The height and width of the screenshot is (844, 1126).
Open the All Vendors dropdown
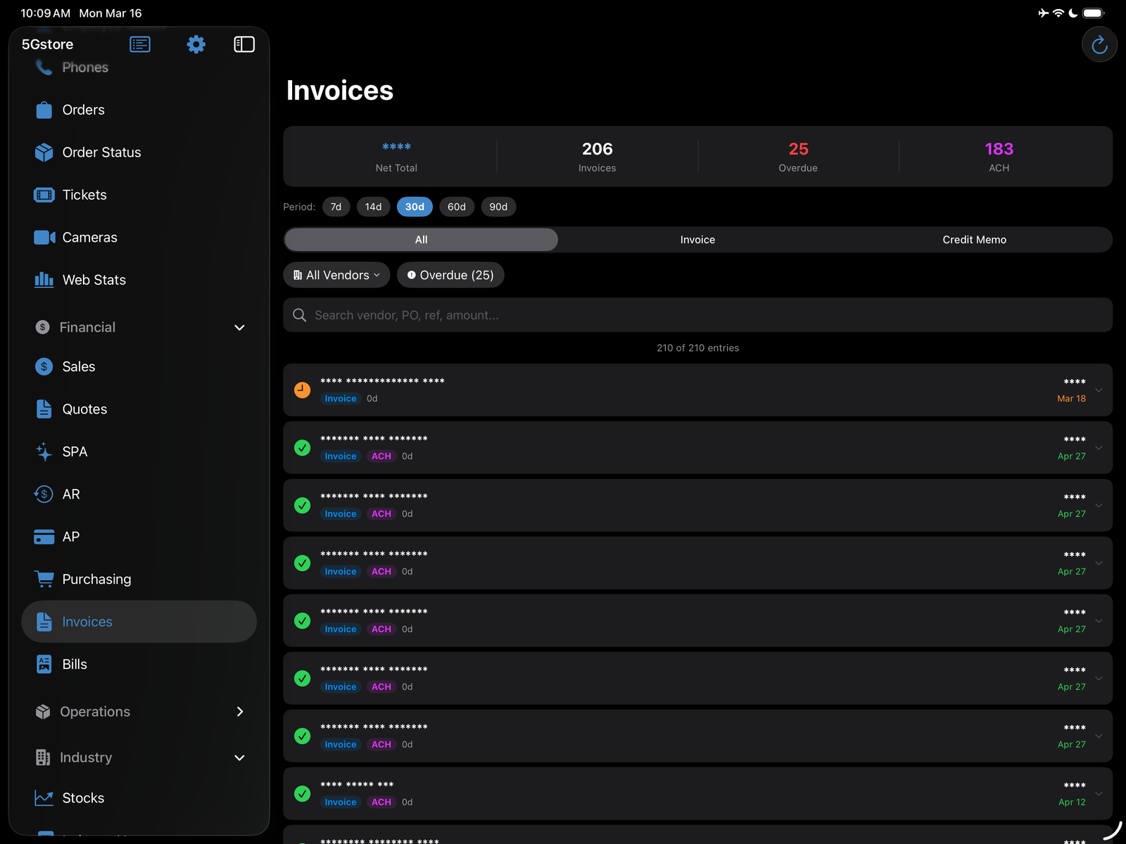tap(336, 274)
